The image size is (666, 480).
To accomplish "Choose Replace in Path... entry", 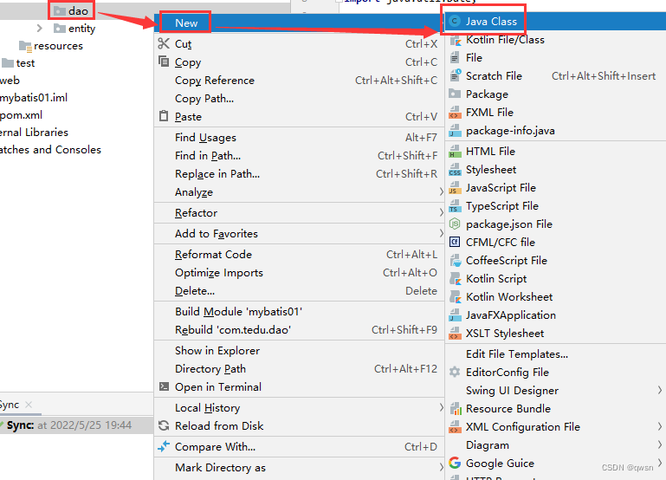I will (x=300, y=174).
